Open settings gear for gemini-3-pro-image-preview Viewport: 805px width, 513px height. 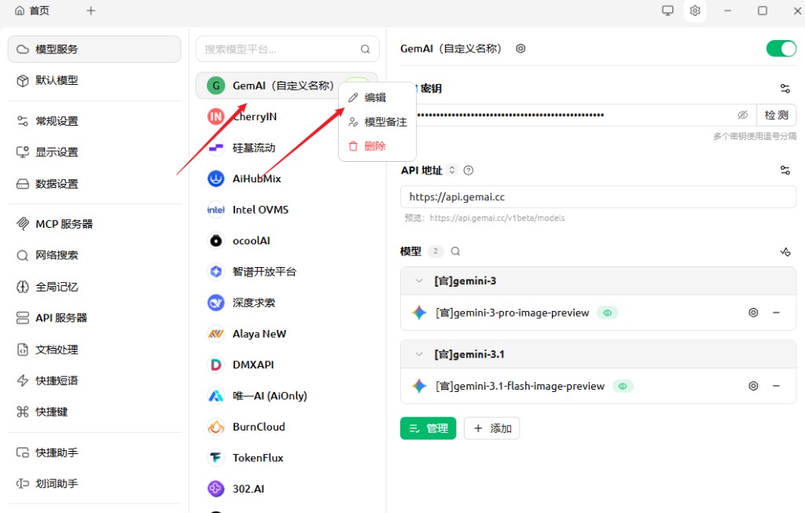coord(753,312)
